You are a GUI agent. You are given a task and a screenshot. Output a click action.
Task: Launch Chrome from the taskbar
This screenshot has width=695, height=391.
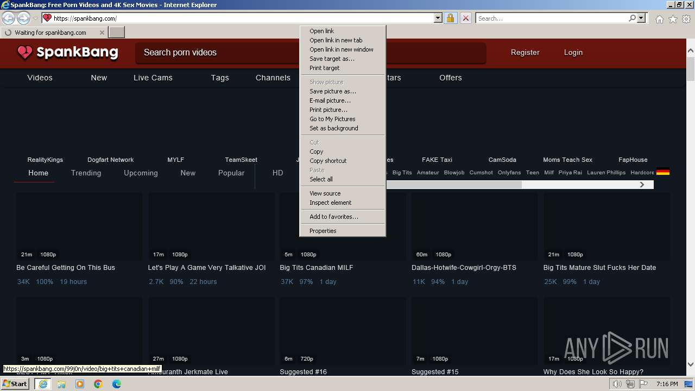98,384
